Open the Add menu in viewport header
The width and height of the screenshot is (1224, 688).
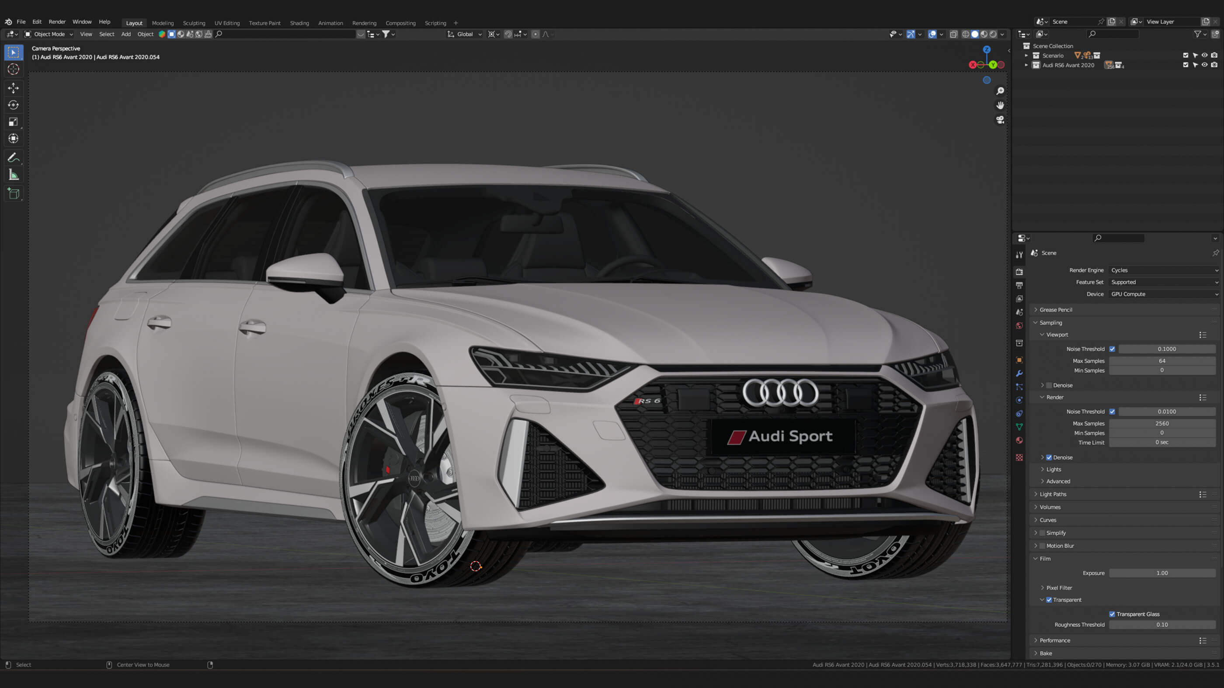[126, 34]
